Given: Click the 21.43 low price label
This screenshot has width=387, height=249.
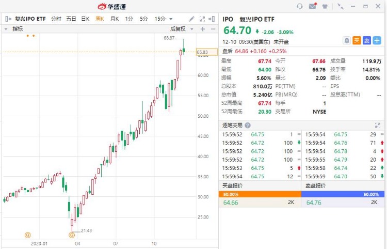Looking at the screenshot, I should (86, 230).
